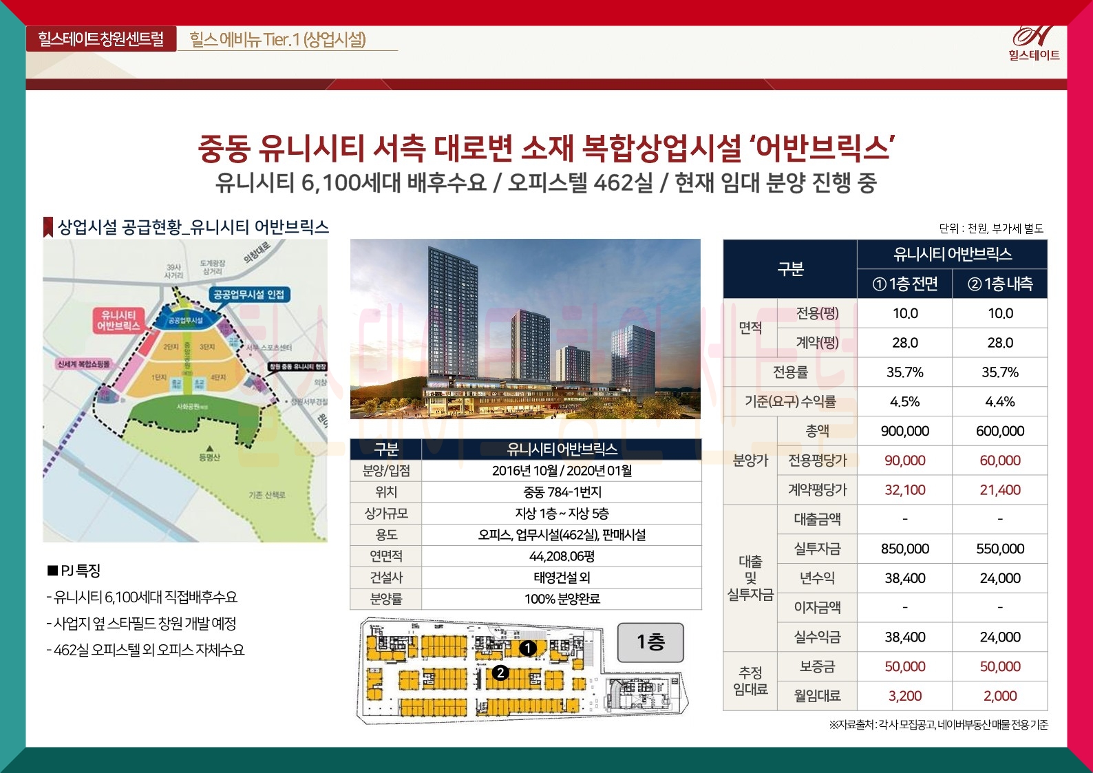This screenshot has width=1093, height=773.
Task: Click the bullet 462실 오피스텔 외 오피스 자체수요
Action: [x=145, y=650]
